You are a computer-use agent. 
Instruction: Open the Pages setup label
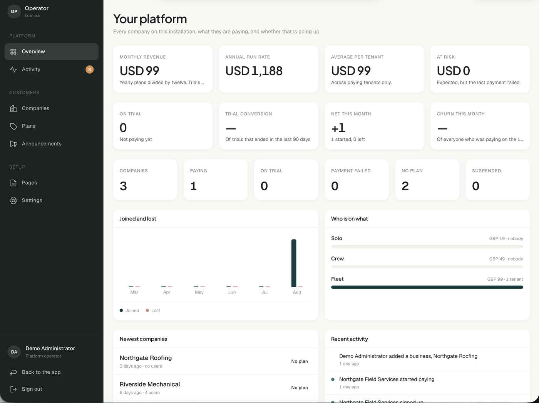point(29,183)
